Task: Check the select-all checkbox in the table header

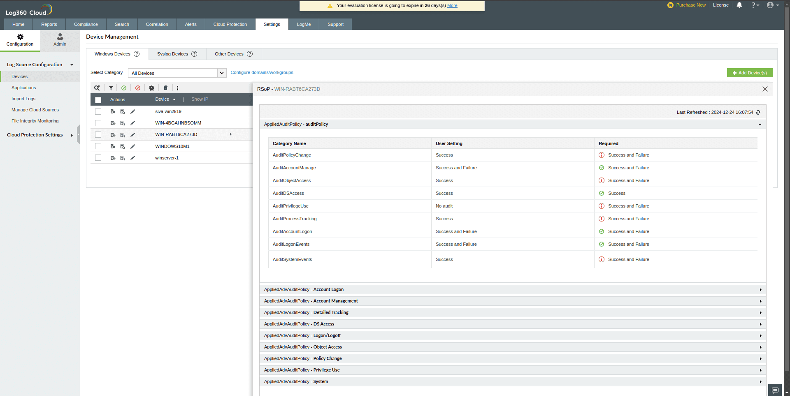Action: click(98, 100)
